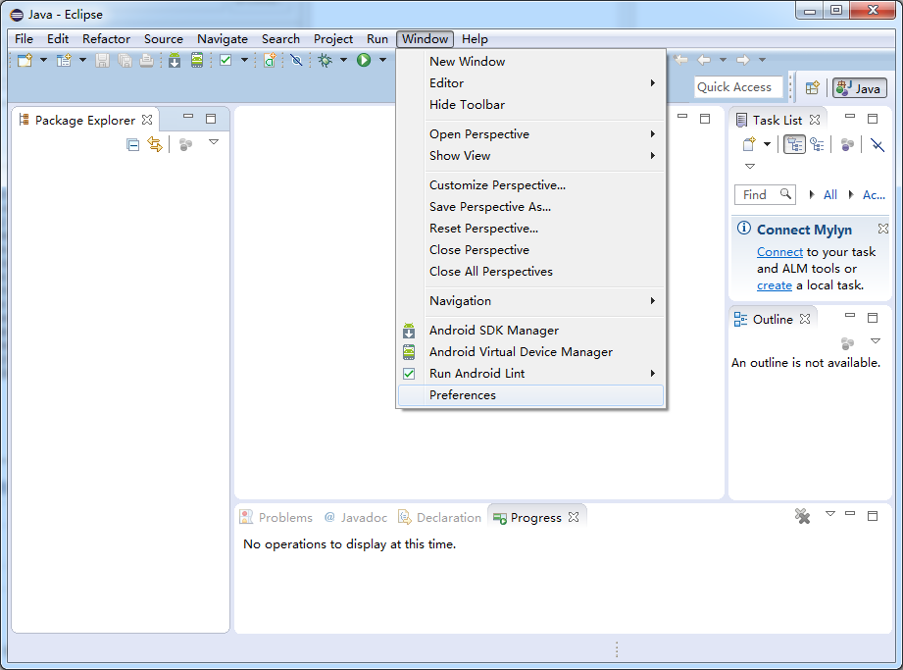903x670 pixels.
Task: Maximize the Package Explorer view
Action: [211, 119]
